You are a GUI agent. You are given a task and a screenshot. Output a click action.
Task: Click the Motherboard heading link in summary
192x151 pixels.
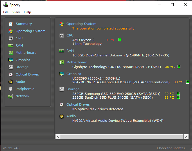tap(77, 62)
